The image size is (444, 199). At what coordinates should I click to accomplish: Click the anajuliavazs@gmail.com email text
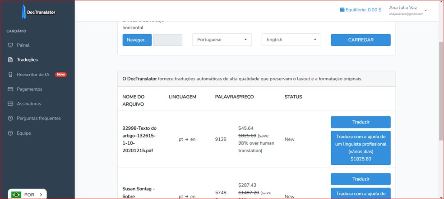pos(406,14)
